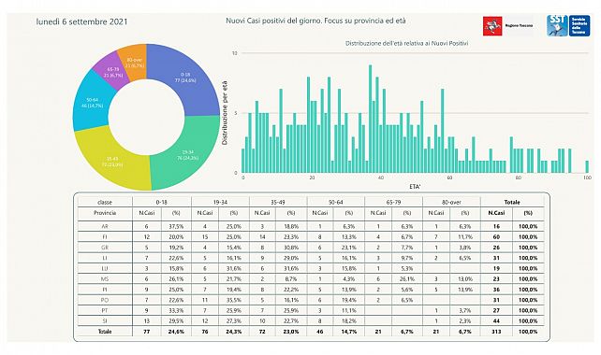Click the total cases value 313

(496, 332)
